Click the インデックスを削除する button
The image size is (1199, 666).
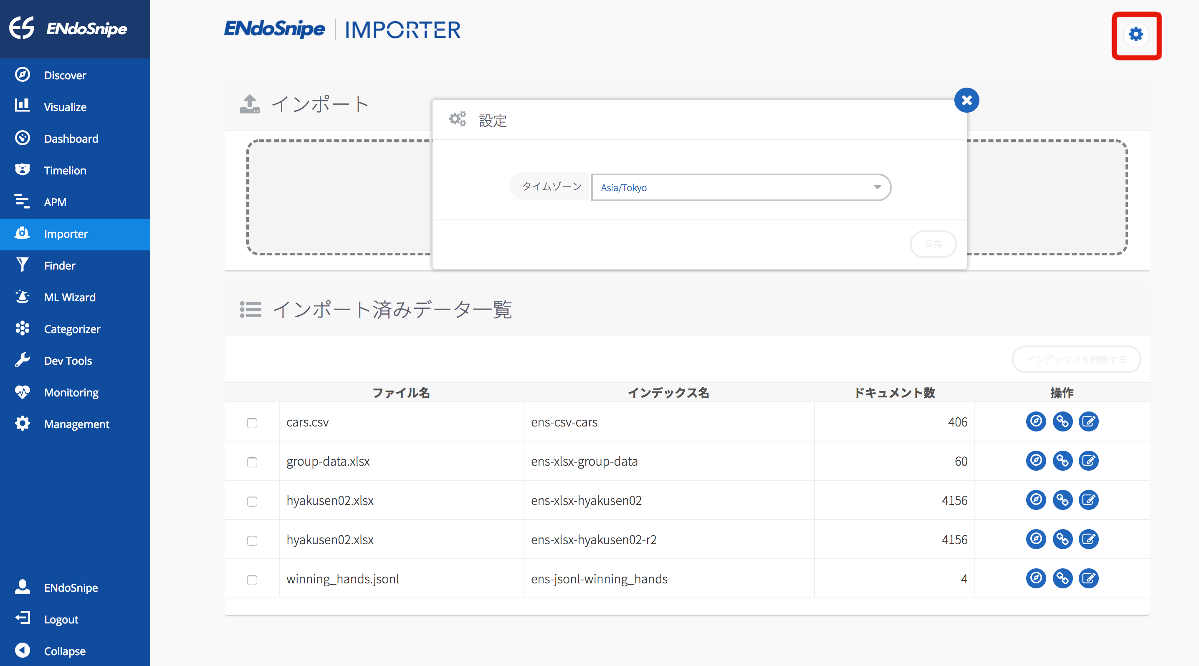(x=1076, y=360)
